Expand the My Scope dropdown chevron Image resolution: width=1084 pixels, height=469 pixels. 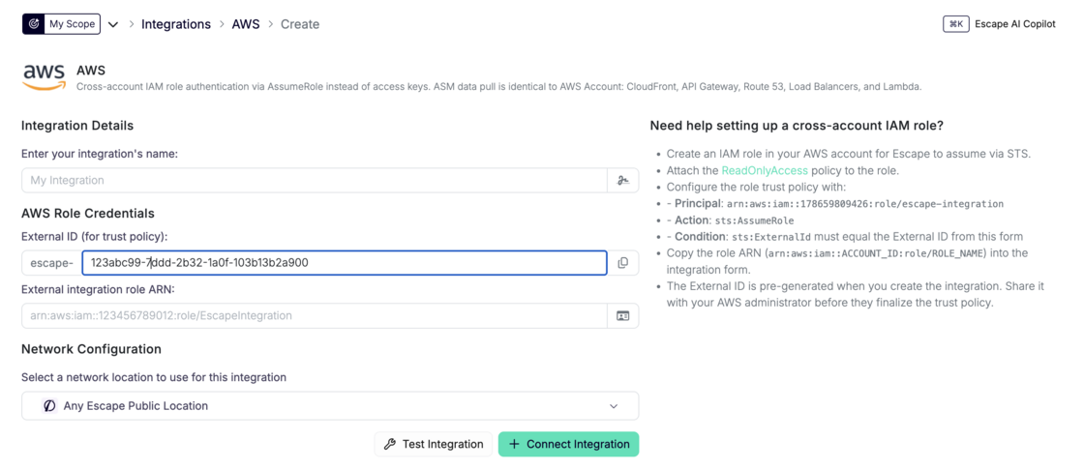click(113, 25)
